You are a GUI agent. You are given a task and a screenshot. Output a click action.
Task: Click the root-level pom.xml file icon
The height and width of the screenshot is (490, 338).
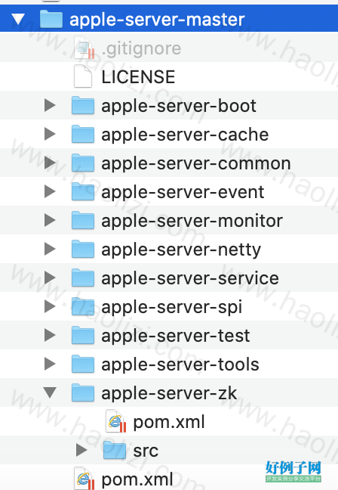[84, 479]
